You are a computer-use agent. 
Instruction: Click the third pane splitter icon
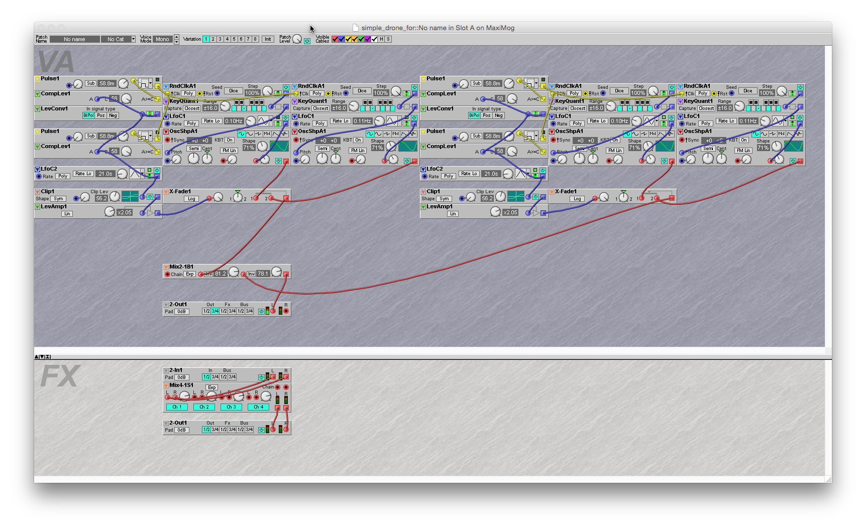(48, 357)
